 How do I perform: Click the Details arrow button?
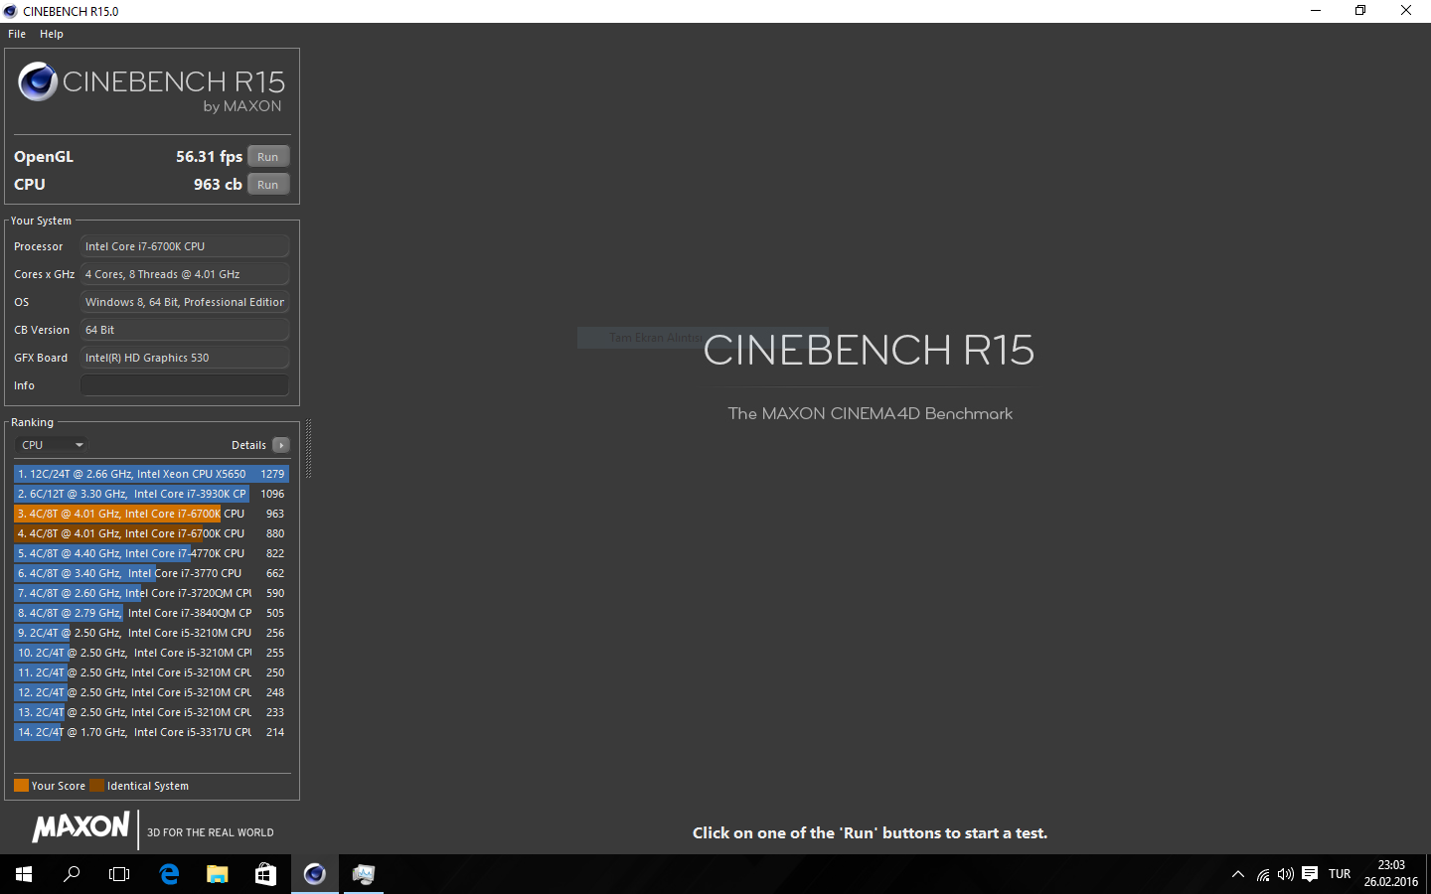click(281, 445)
